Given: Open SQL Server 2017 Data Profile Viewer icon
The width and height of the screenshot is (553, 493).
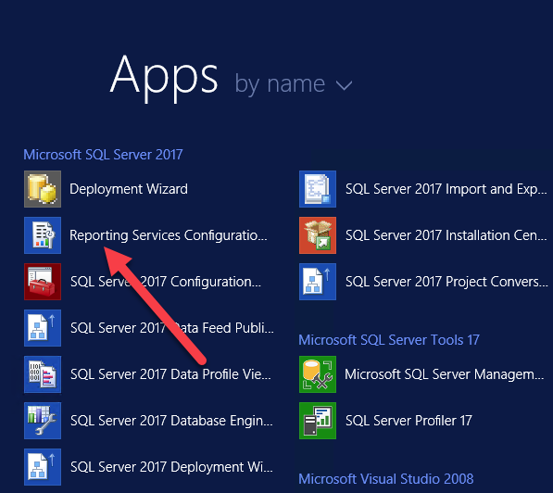Looking at the screenshot, I should [43, 374].
